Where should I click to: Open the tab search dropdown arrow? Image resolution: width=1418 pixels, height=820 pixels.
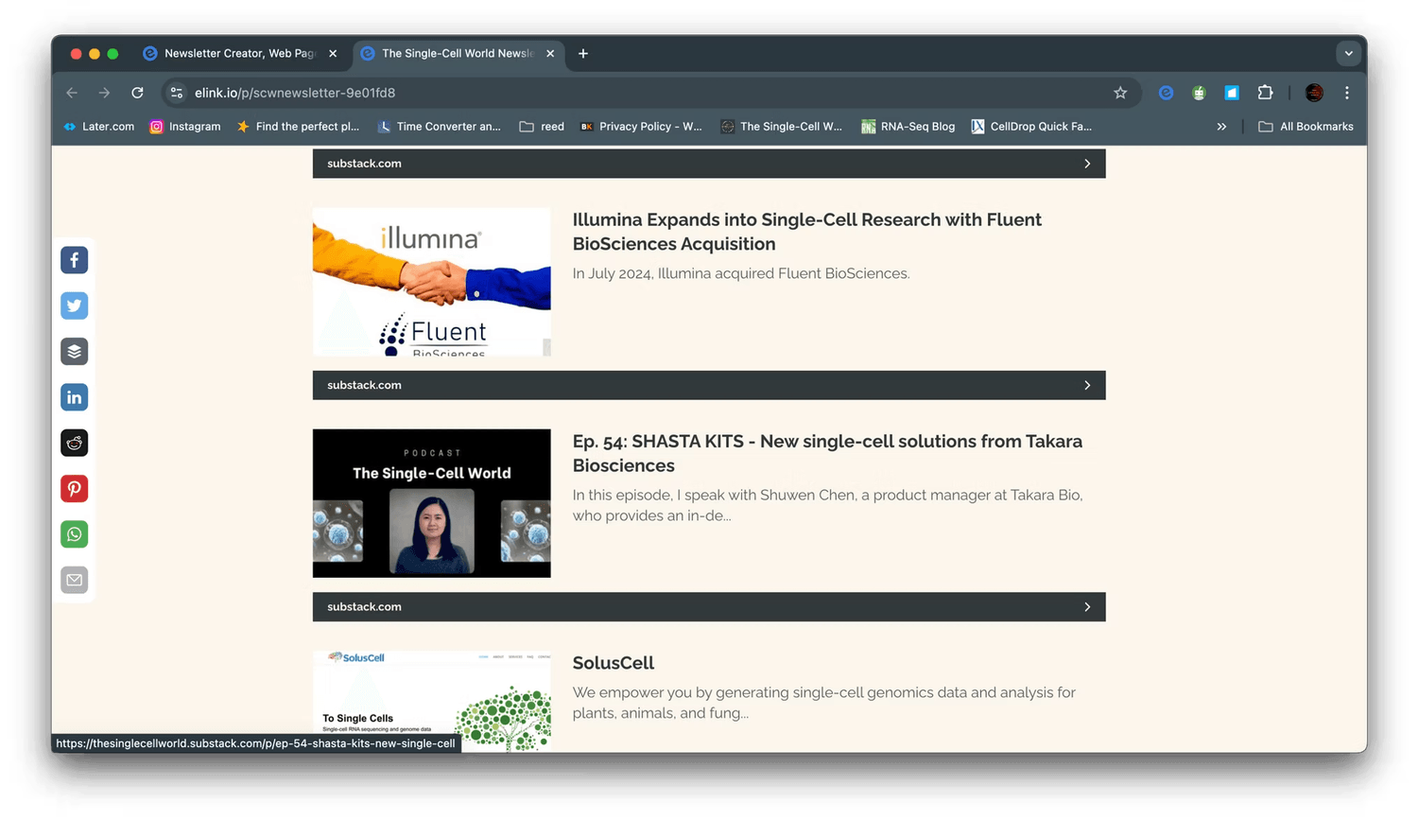[x=1349, y=54]
